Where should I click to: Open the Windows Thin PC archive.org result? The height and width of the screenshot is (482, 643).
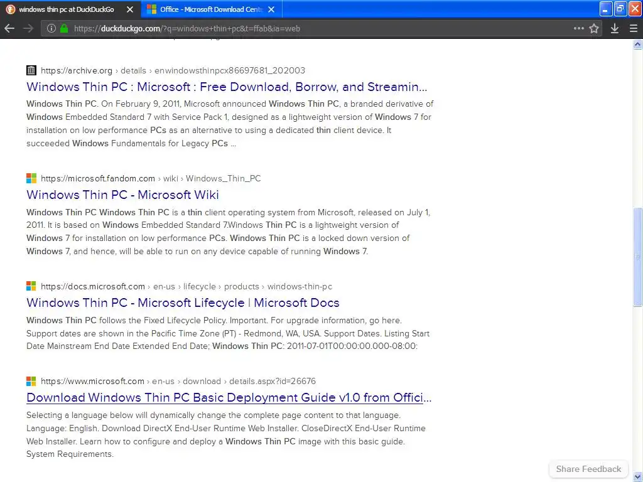(227, 87)
